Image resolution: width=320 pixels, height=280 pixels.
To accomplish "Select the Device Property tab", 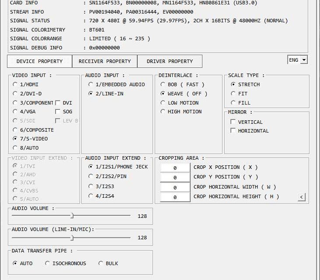I will pos(39,61).
